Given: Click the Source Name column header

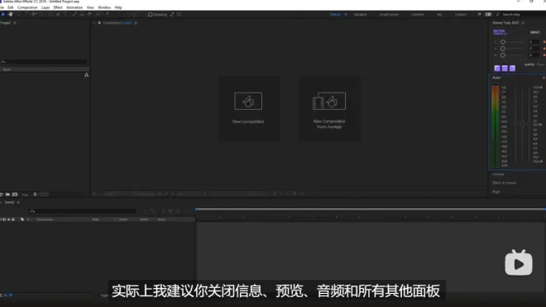Looking at the screenshot, I should (x=45, y=220).
